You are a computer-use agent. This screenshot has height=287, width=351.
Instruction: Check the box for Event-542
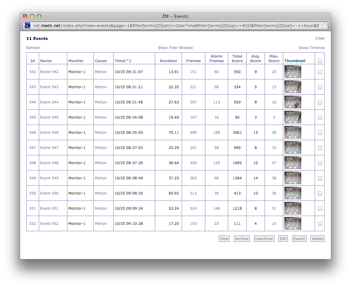pos(320,72)
